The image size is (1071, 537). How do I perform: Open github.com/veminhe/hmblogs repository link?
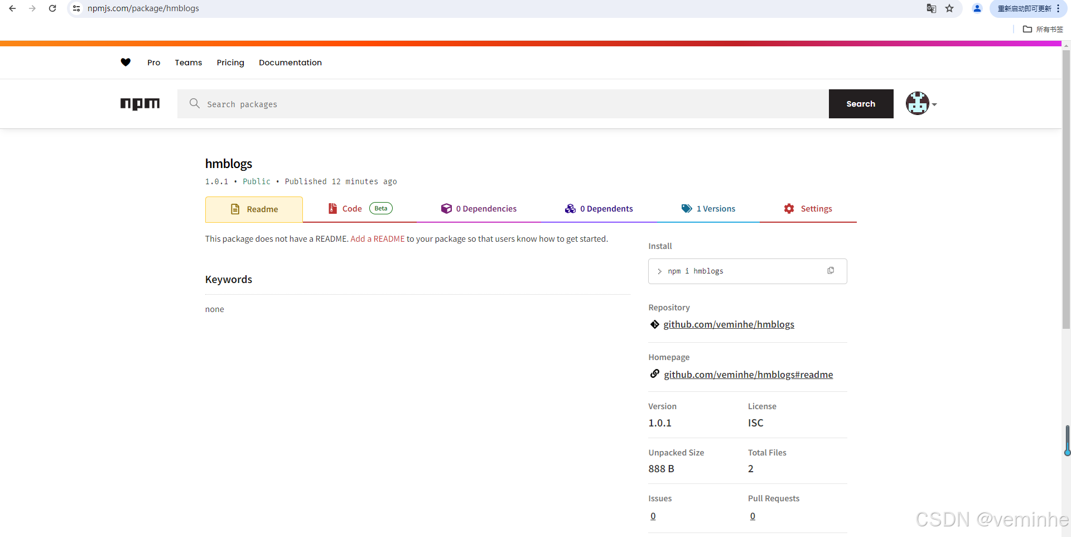click(x=729, y=324)
